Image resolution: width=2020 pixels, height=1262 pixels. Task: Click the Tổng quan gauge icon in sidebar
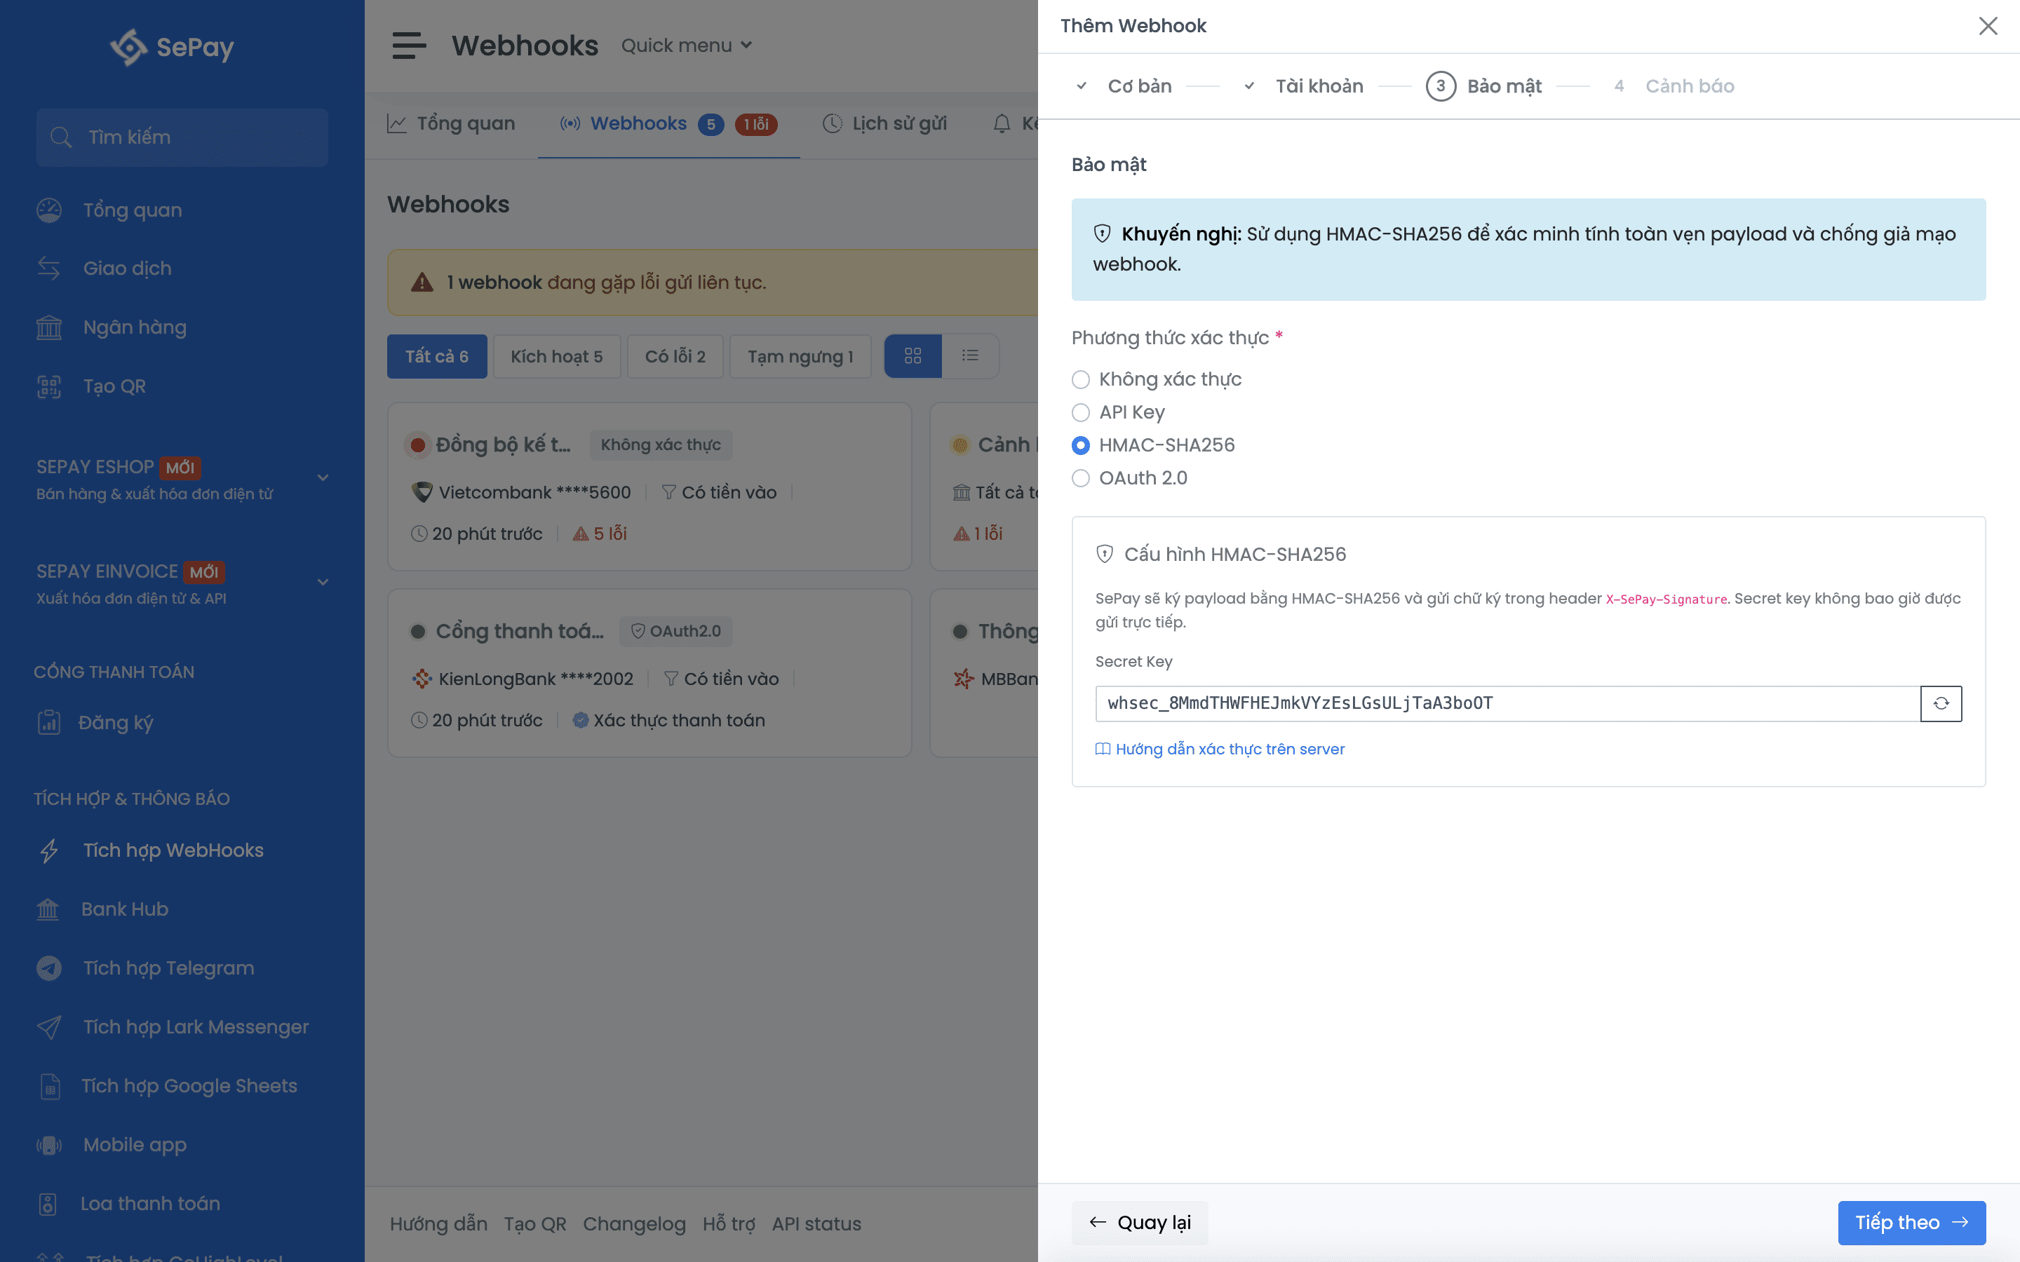49,210
